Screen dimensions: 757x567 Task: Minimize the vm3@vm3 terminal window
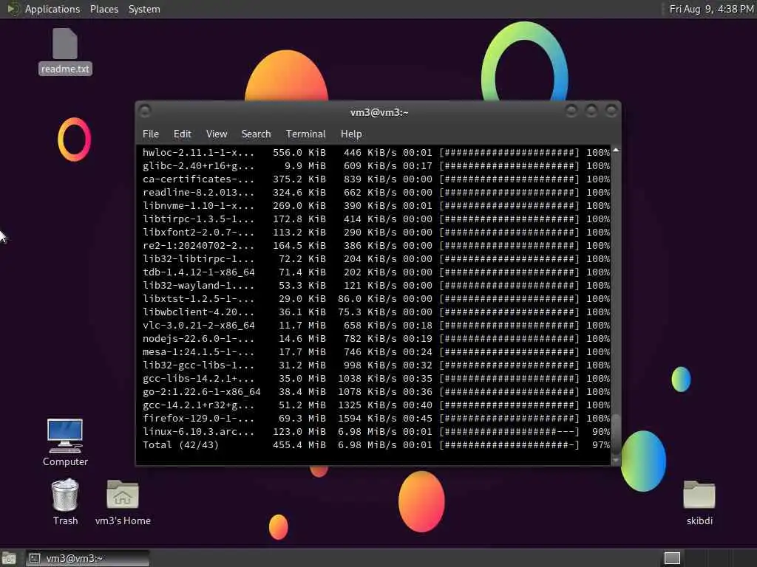click(x=571, y=111)
